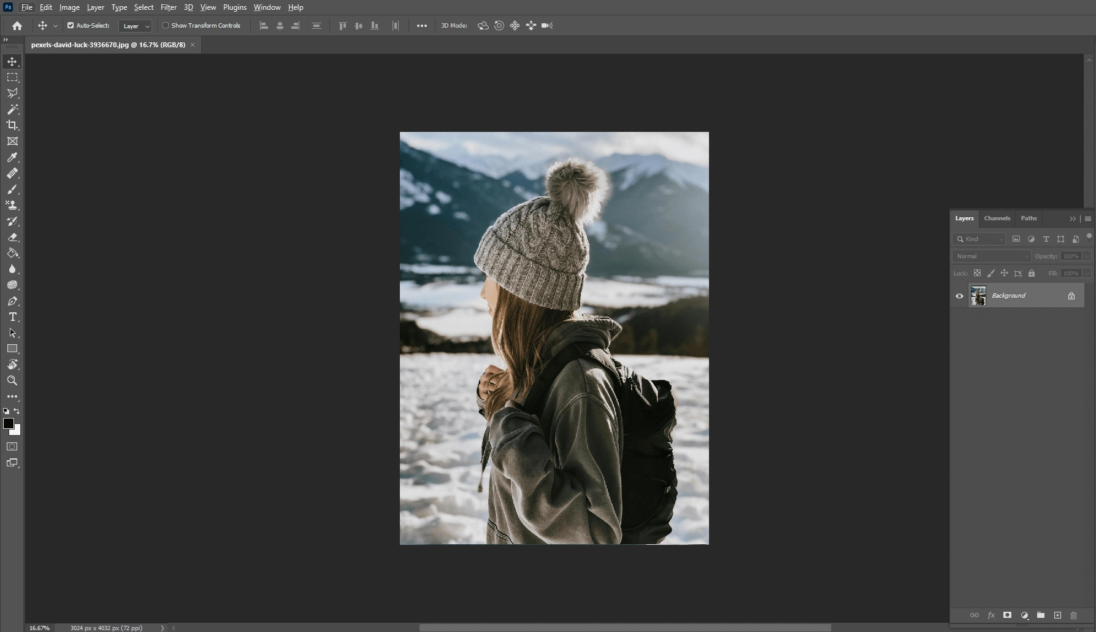Select the Crop tool
Image resolution: width=1096 pixels, height=632 pixels.
12,125
